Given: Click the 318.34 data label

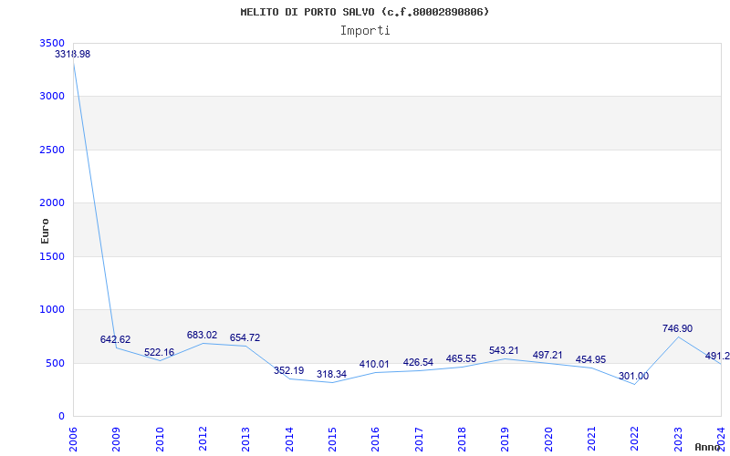Looking at the screenshot, I should tap(331, 374).
